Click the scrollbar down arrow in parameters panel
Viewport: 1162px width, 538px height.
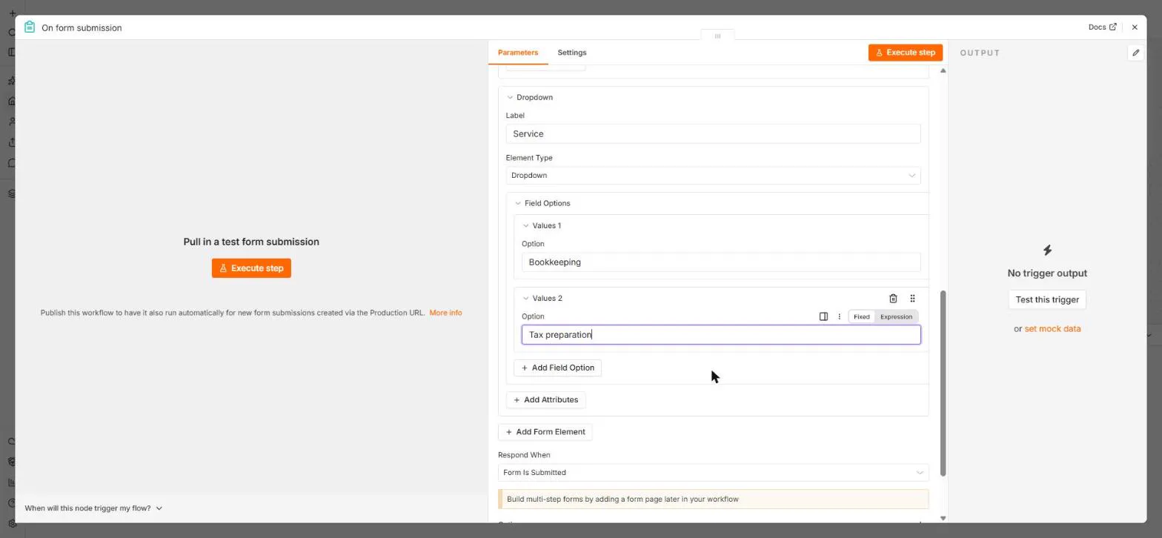point(943,518)
